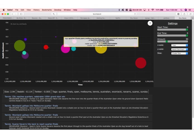Click the Siri icon in the menu bar
Image resolution: width=194 pixels, height=138 pixels.
(186, 10)
